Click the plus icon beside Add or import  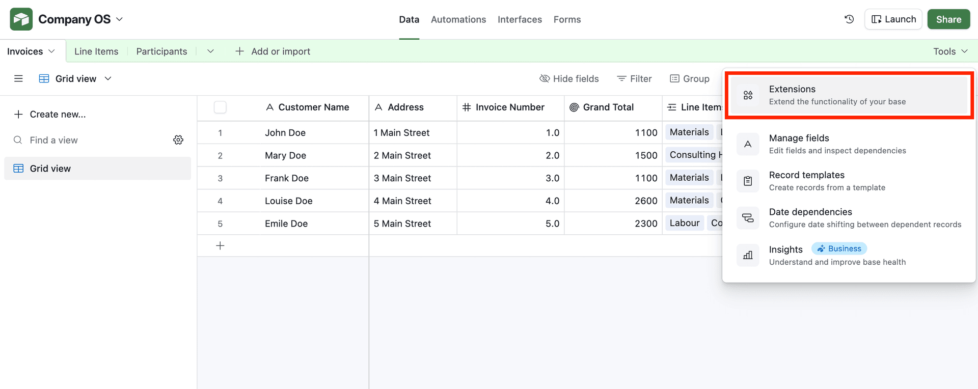pyautogui.click(x=239, y=51)
